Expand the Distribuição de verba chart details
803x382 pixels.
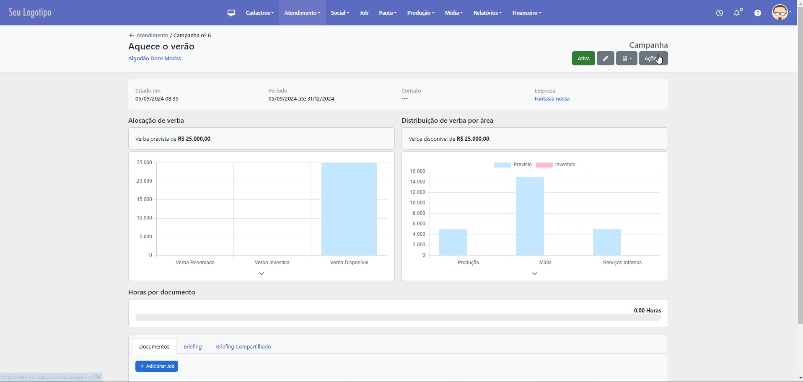click(x=534, y=274)
